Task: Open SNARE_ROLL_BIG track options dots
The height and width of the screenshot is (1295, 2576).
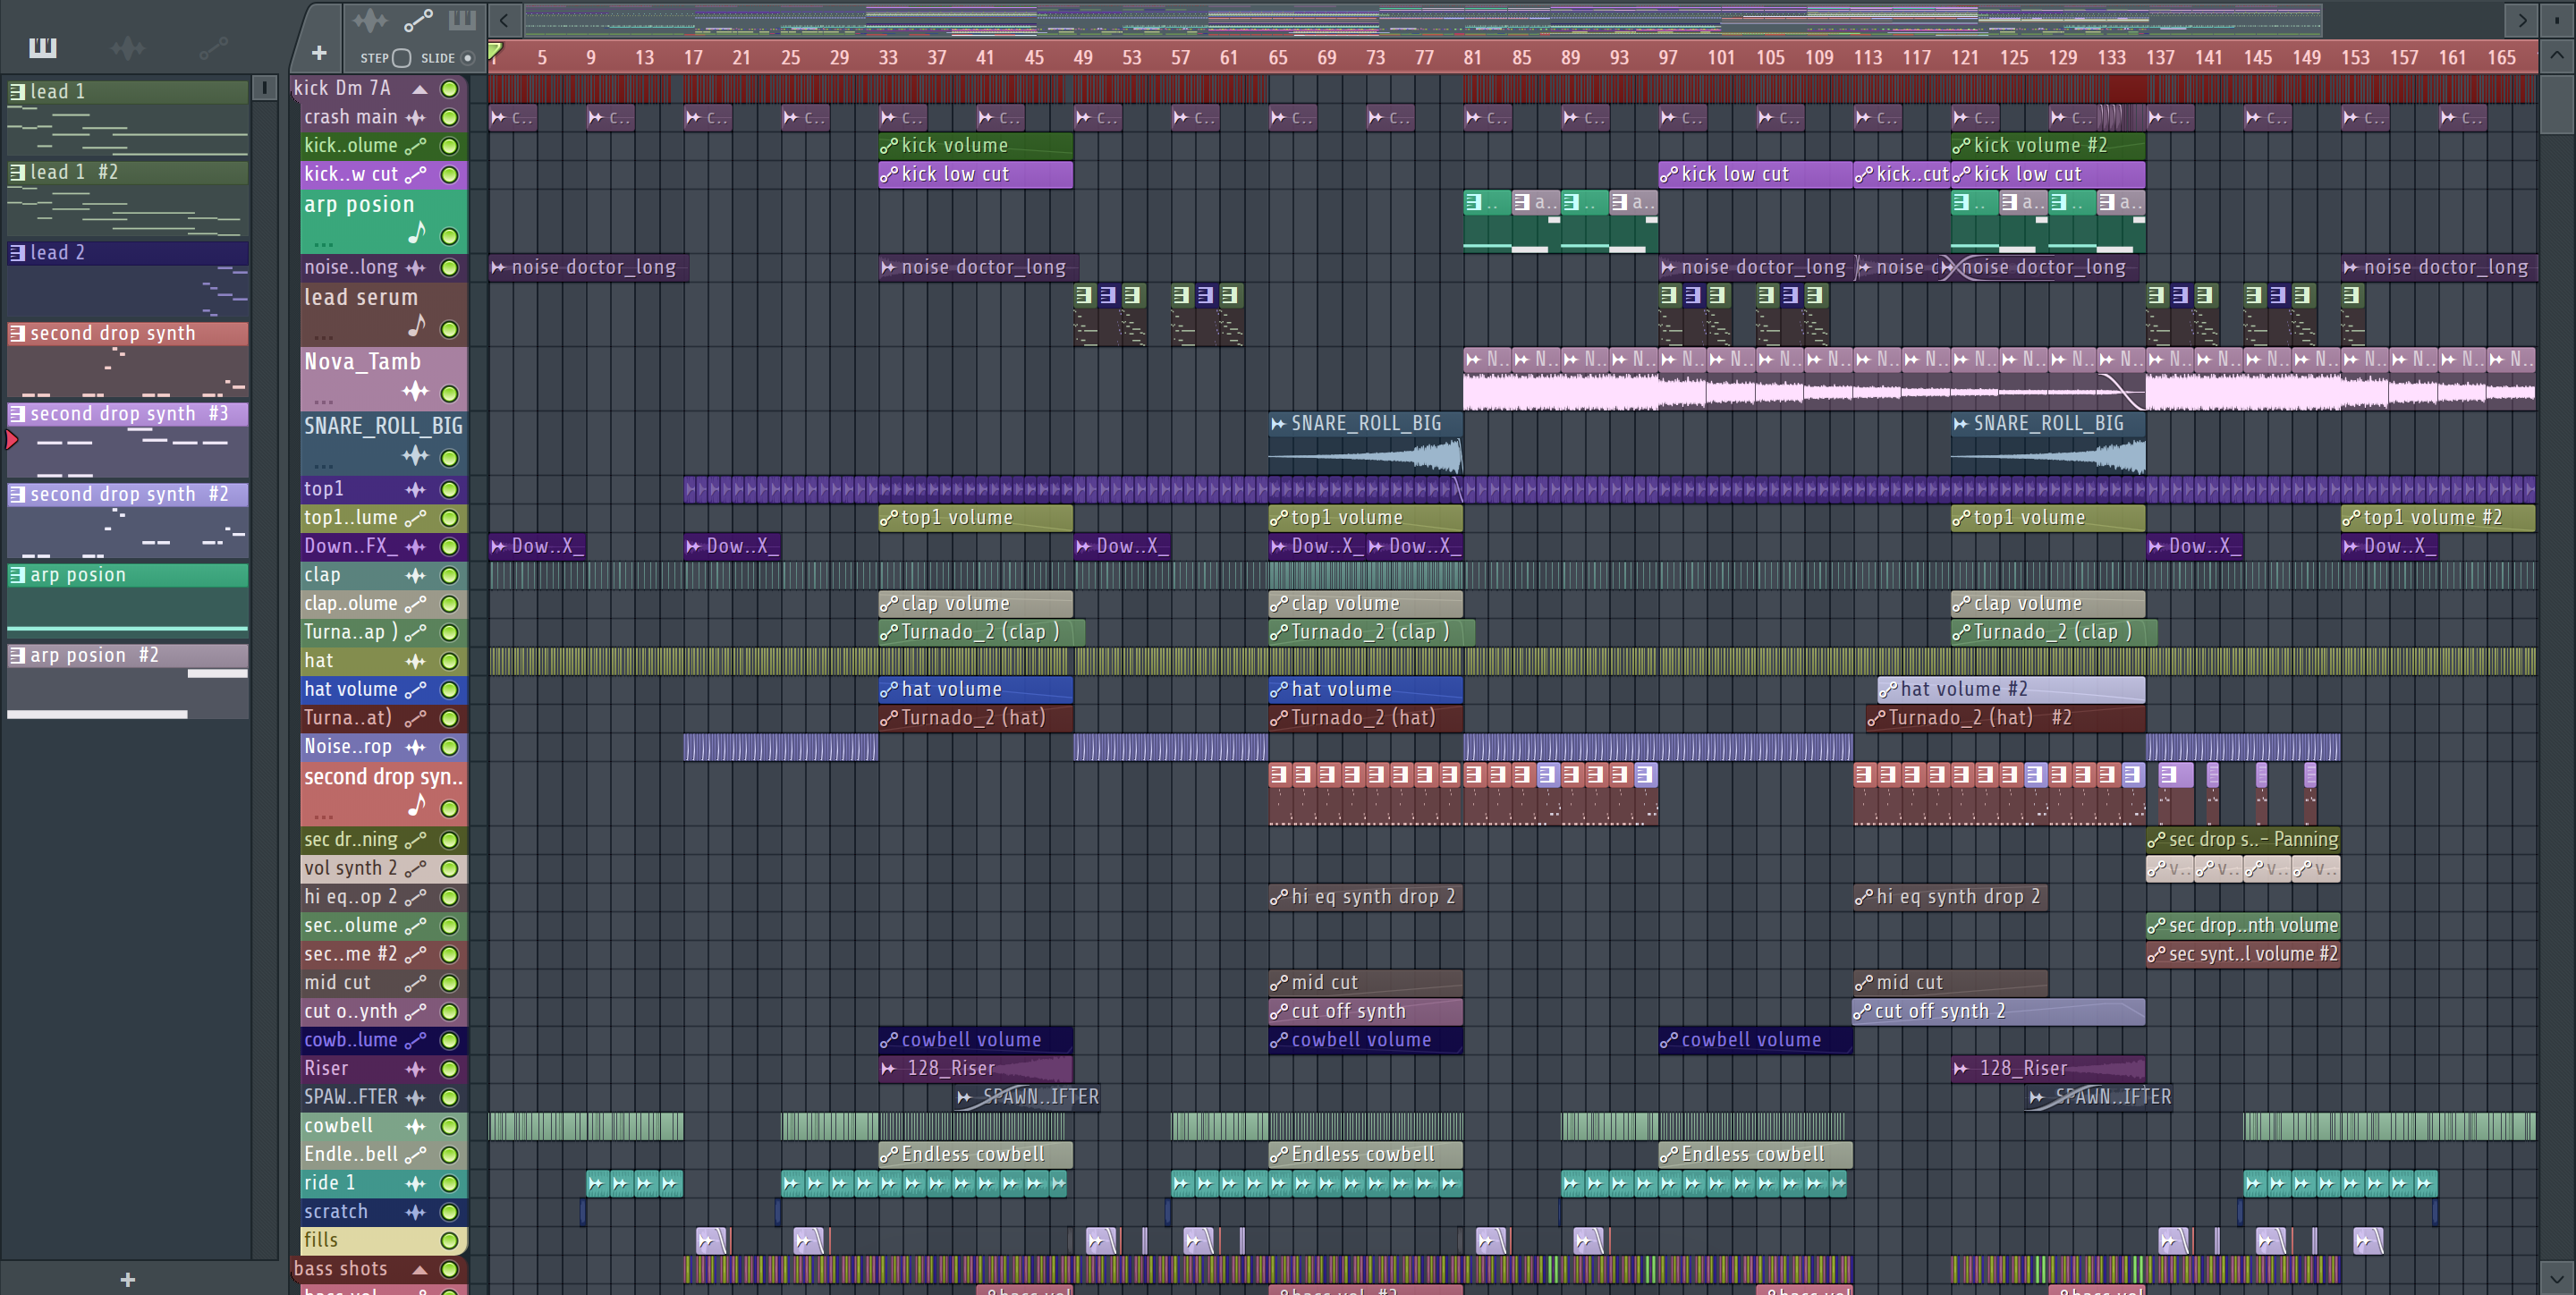Action: [323, 465]
